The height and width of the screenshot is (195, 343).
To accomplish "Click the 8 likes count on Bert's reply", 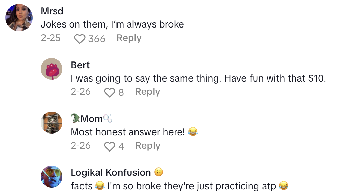I will [121, 92].
